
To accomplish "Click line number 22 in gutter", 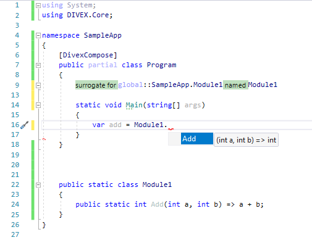I will click(15, 184).
